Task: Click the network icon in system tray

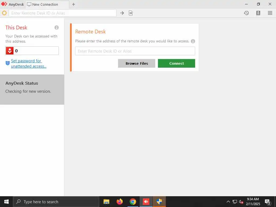Action: click(x=235, y=202)
